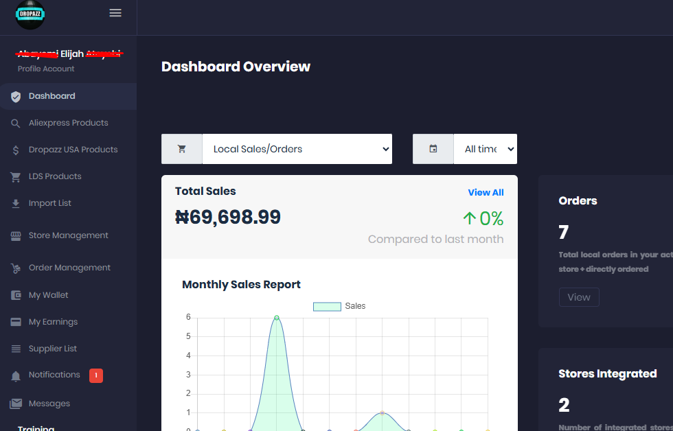673x431 pixels.
Task: Click the Aliexpress Products search icon
Action: [16, 124]
